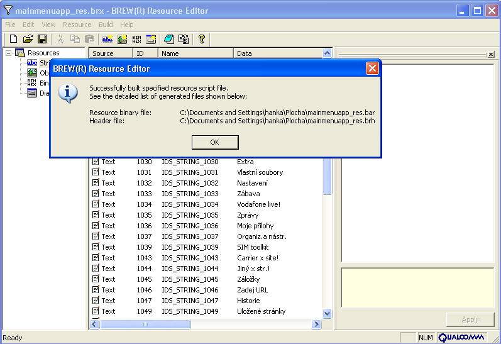Add a new BIN HEX binary resource

tap(137, 39)
